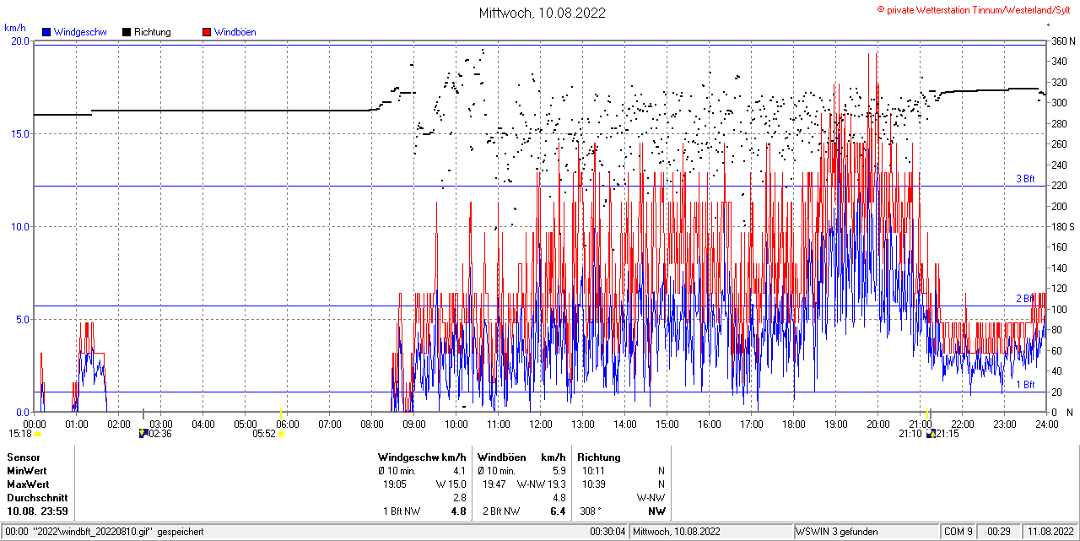Click the Windböen km/h column header

(521, 457)
